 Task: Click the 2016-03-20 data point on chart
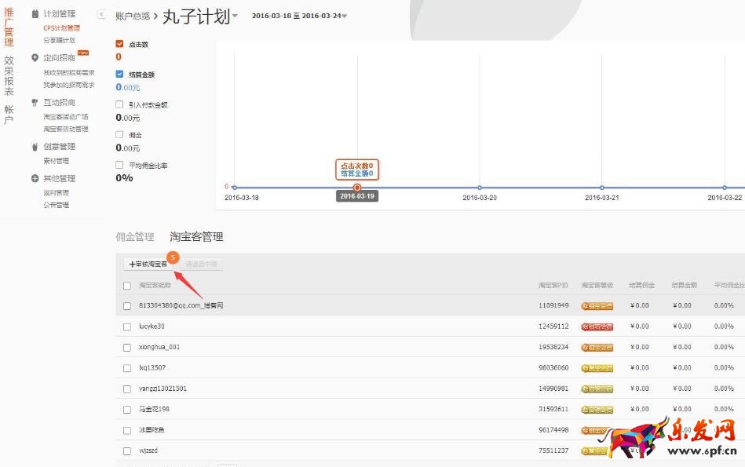click(480, 188)
